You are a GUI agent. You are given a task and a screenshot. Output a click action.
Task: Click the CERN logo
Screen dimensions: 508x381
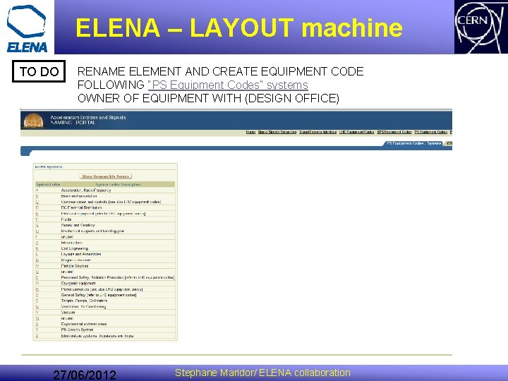click(480, 28)
